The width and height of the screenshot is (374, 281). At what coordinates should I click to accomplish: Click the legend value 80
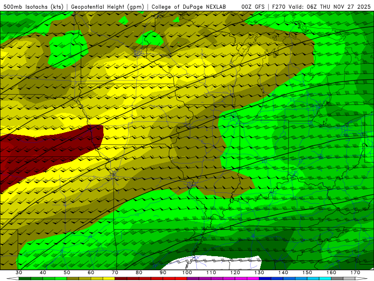coord(139,273)
